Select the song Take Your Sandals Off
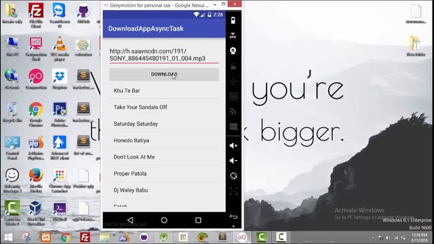Screen dimensions: 434x244 [x=164, y=107]
